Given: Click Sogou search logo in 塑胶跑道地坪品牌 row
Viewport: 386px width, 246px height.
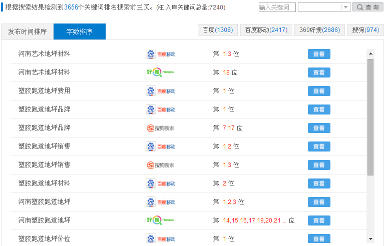Looking at the screenshot, I should [161, 128].
